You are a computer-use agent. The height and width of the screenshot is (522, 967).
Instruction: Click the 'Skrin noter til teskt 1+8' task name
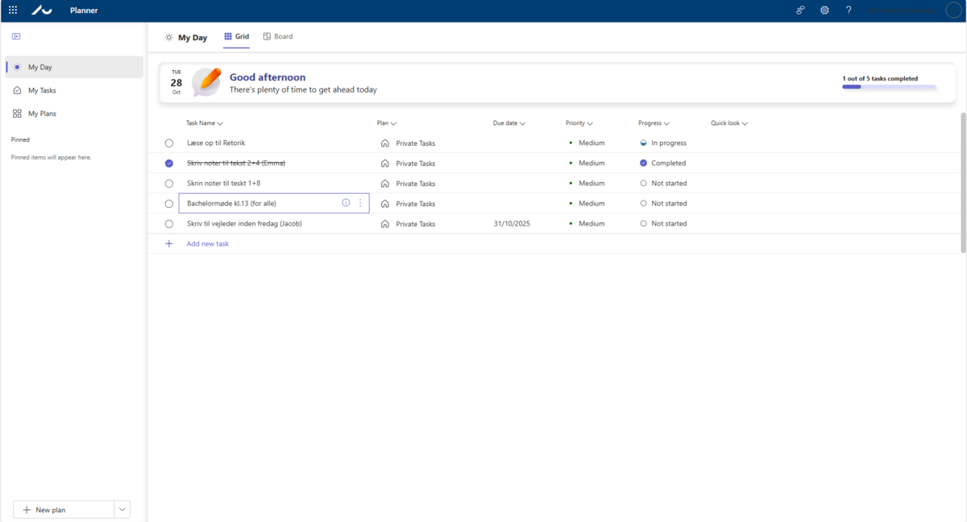(x=223, y=184)
